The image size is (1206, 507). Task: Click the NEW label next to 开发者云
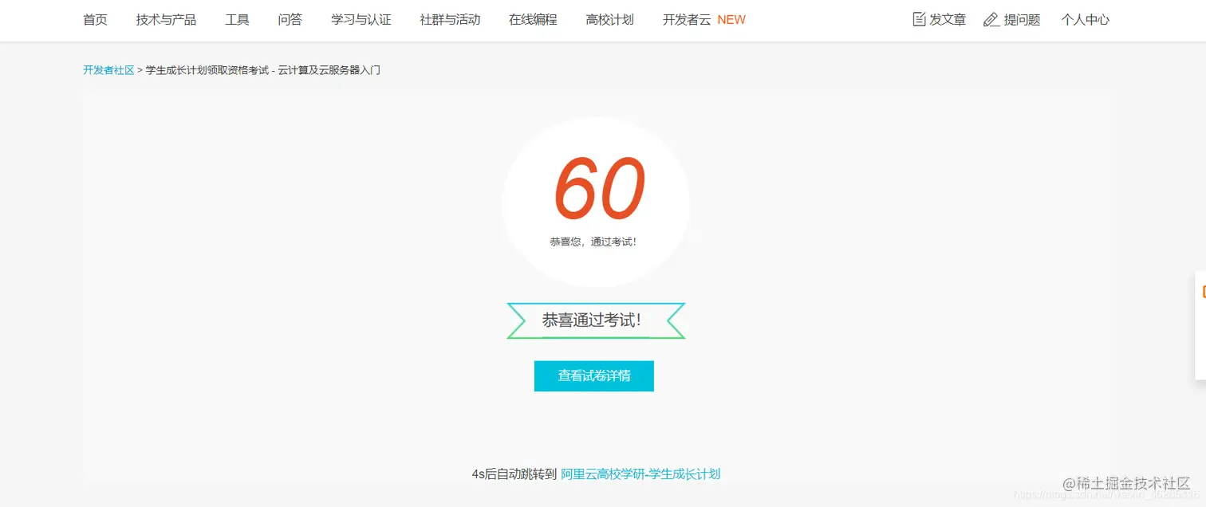click(x=731, y=20)
